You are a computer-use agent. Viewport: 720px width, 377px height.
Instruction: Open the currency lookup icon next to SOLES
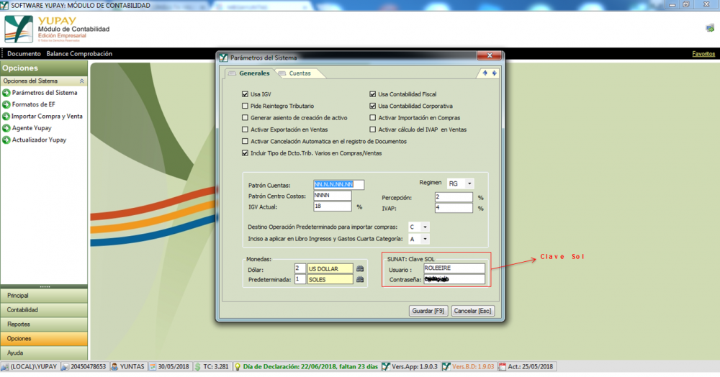(x=360, y=279)
